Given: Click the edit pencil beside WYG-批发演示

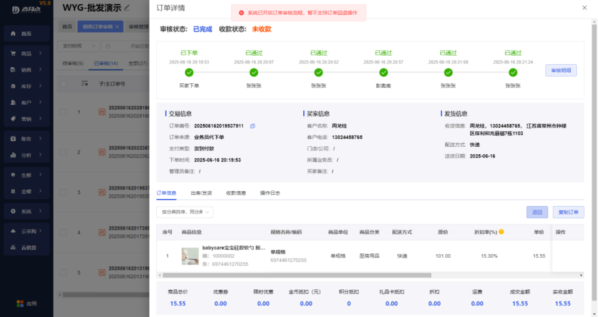Looking at the screenshot, I should (127, 7).
